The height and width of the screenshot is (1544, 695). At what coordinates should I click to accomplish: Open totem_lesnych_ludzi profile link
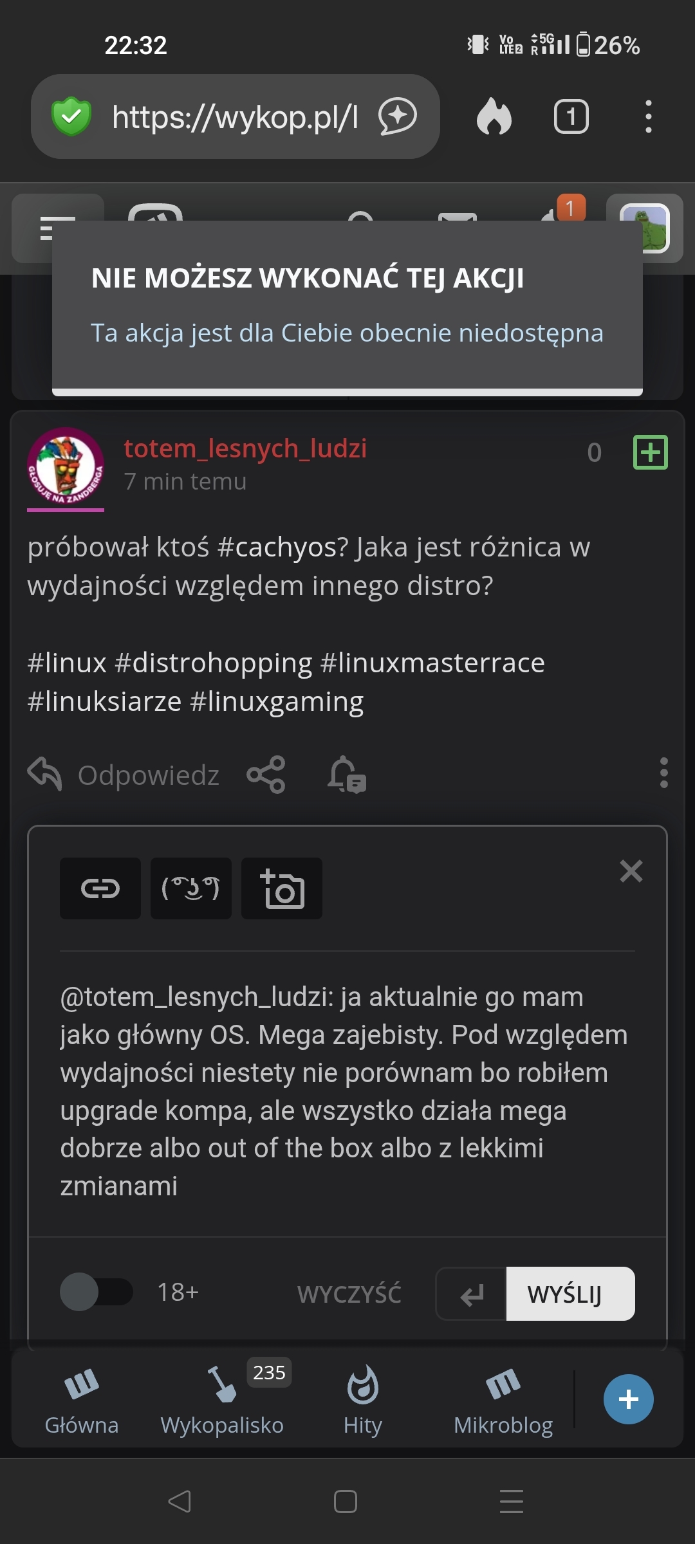[x=245, y=448]
